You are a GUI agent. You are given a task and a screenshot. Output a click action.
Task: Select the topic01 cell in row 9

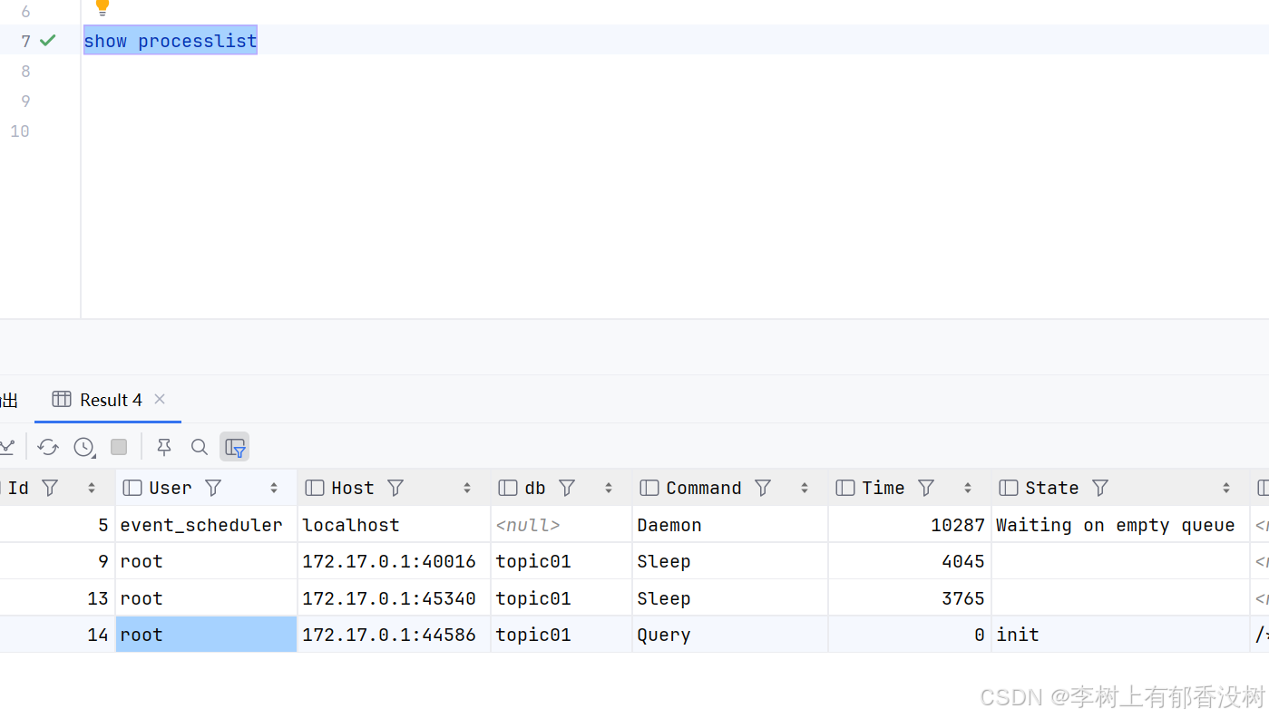point(561,561)
